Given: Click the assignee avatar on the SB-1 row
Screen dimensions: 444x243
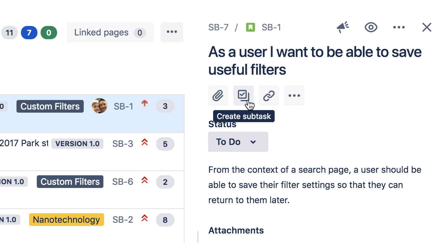Looking at the screenshot, I should point(99,105).
